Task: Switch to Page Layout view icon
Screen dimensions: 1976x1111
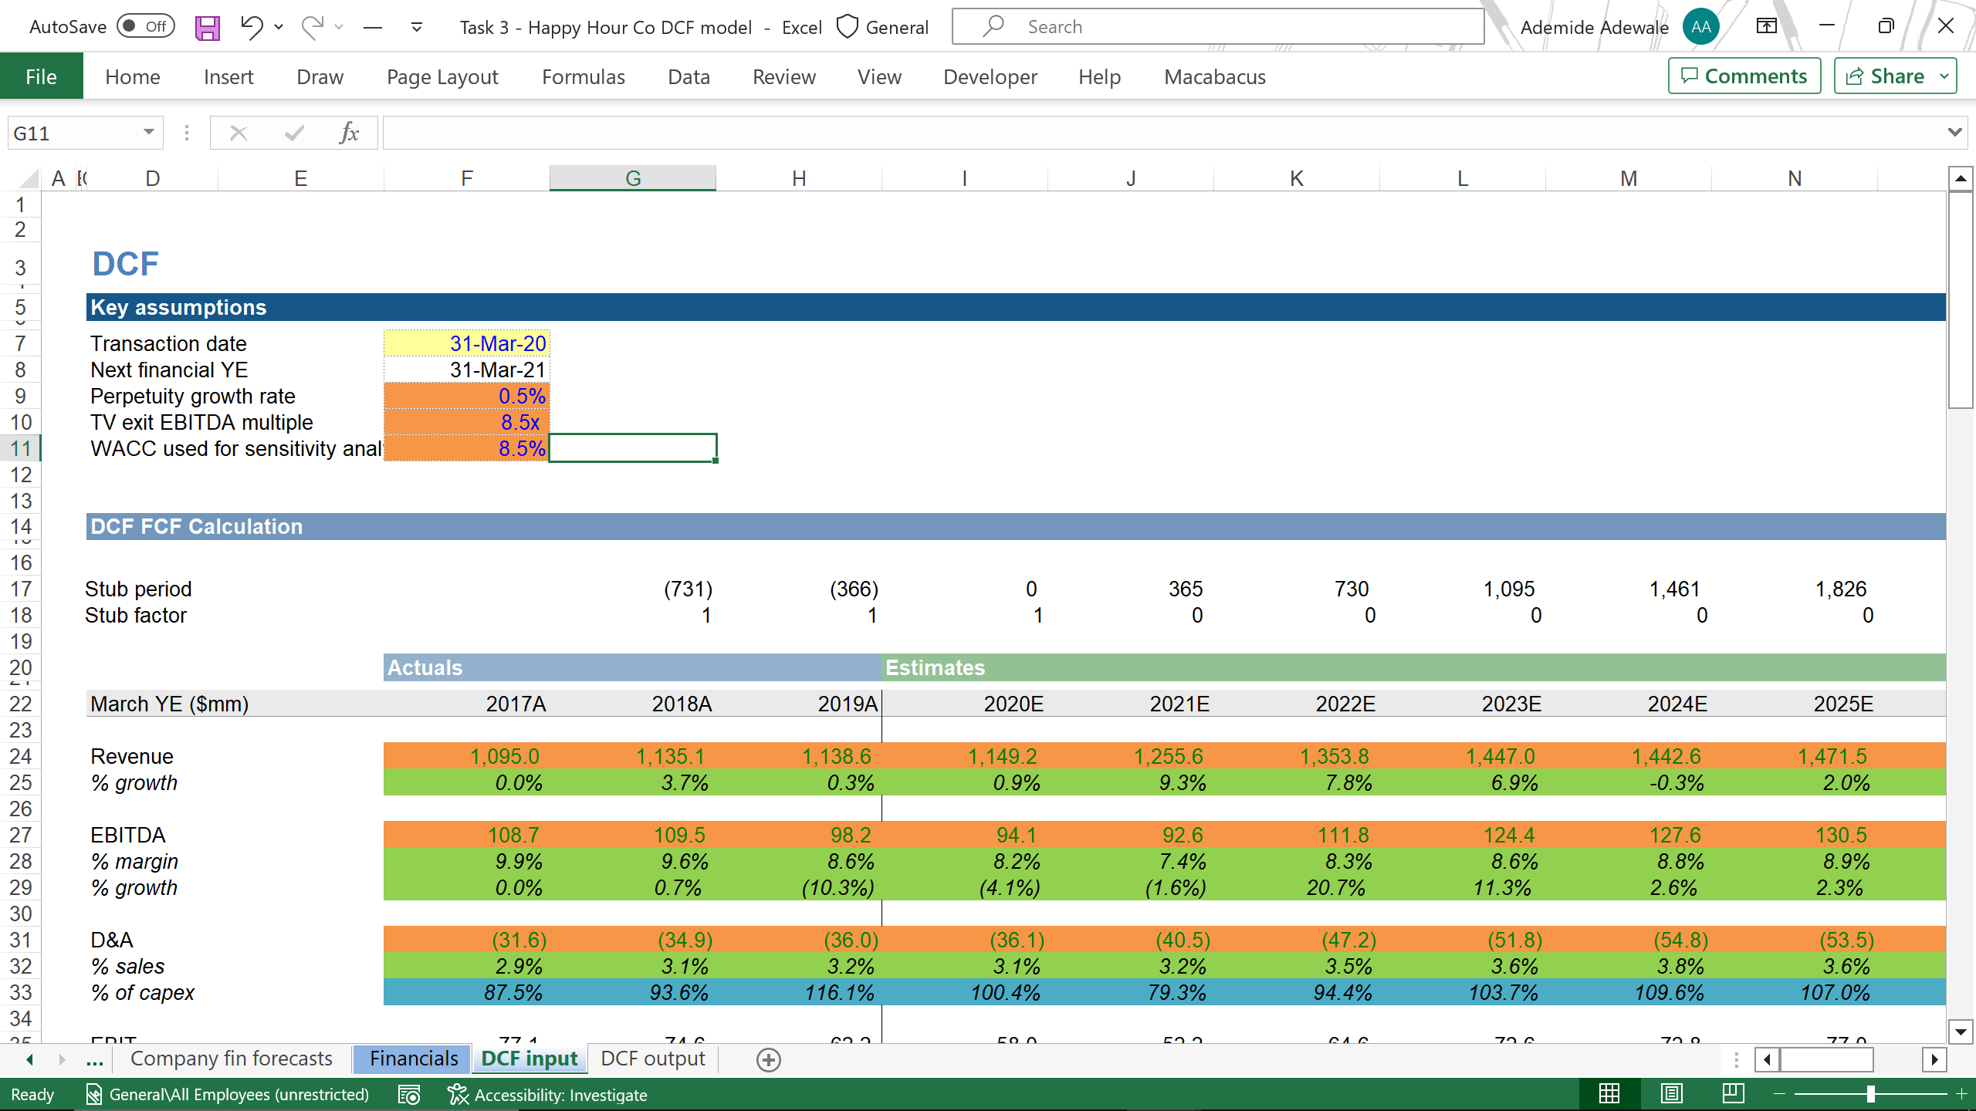Action: coord(1671,1094)
